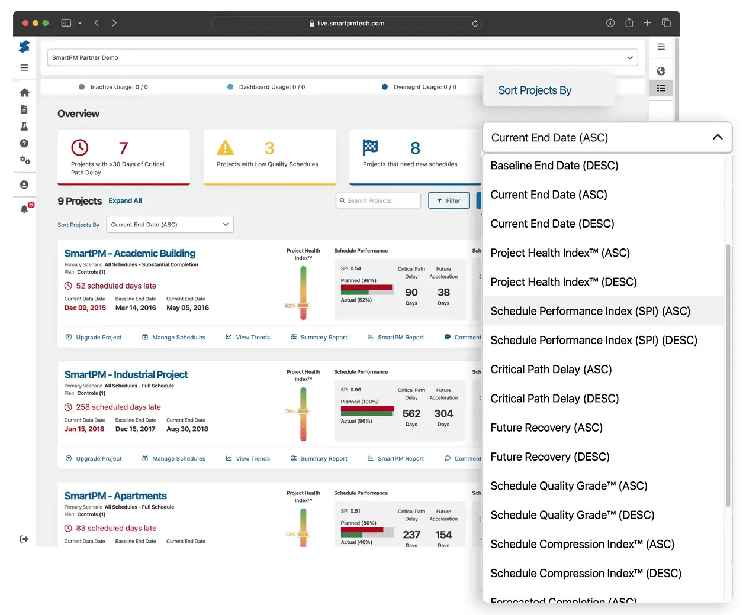746x615 pixels.
Task: Open Summary Report for Industrial Project
Action: coord(319,459)
